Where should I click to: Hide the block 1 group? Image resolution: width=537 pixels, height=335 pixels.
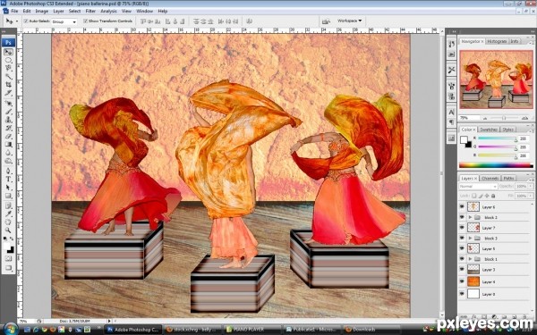[x=462, y=259]
